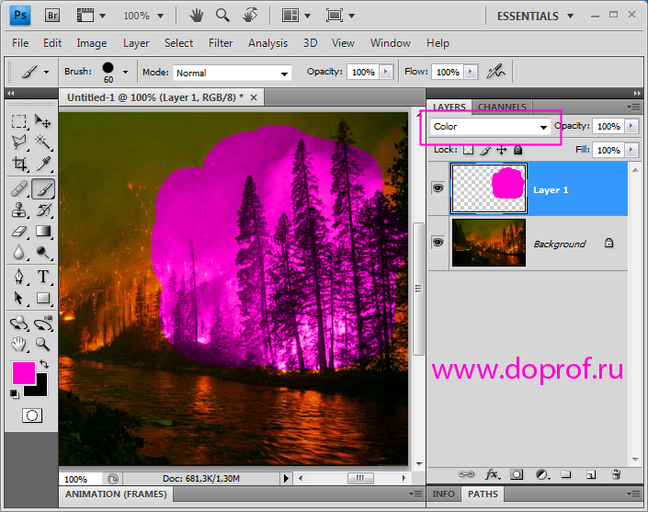Image resolution: width=648 pixels, height=512 pixels.
Task: Select the Move tool
Action: [43, 121]
